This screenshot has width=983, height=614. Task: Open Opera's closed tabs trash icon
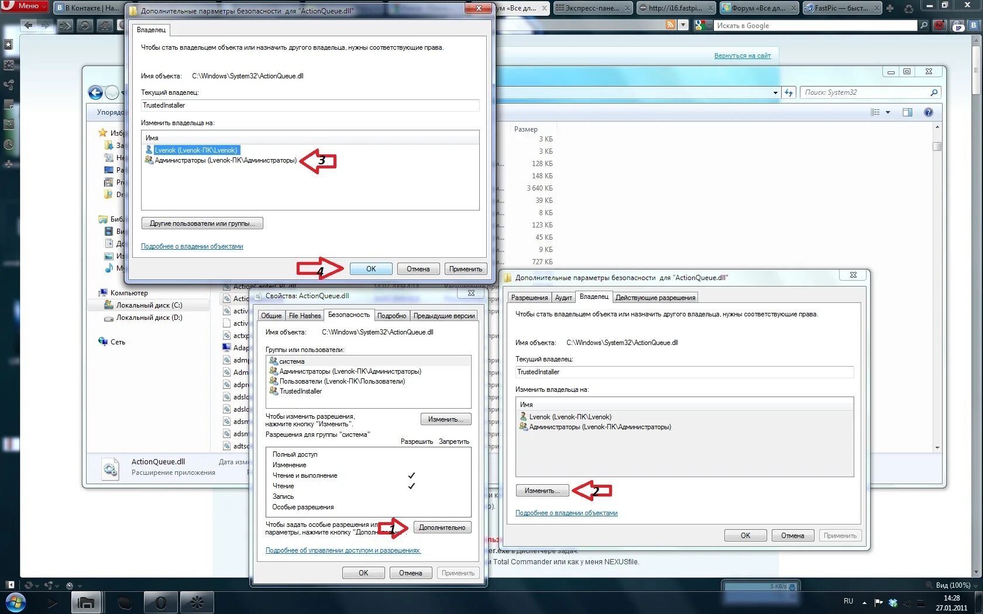[909, 8]
